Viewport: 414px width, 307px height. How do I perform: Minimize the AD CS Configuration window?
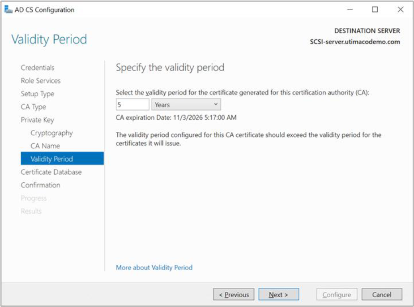350,10
